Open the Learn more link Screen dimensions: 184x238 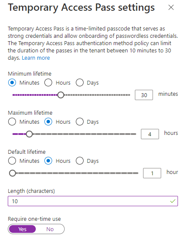pyautogui.click(x=36, y=58)
